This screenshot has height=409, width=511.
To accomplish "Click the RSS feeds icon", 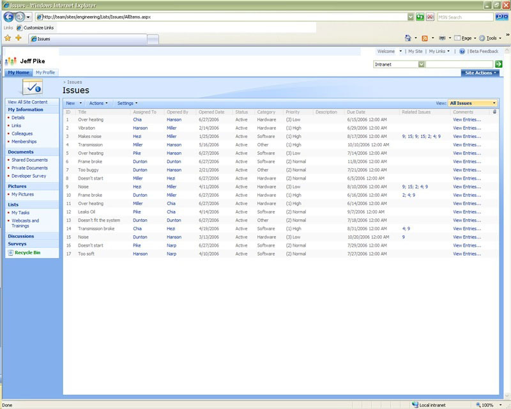I will [x=425, y=38].
